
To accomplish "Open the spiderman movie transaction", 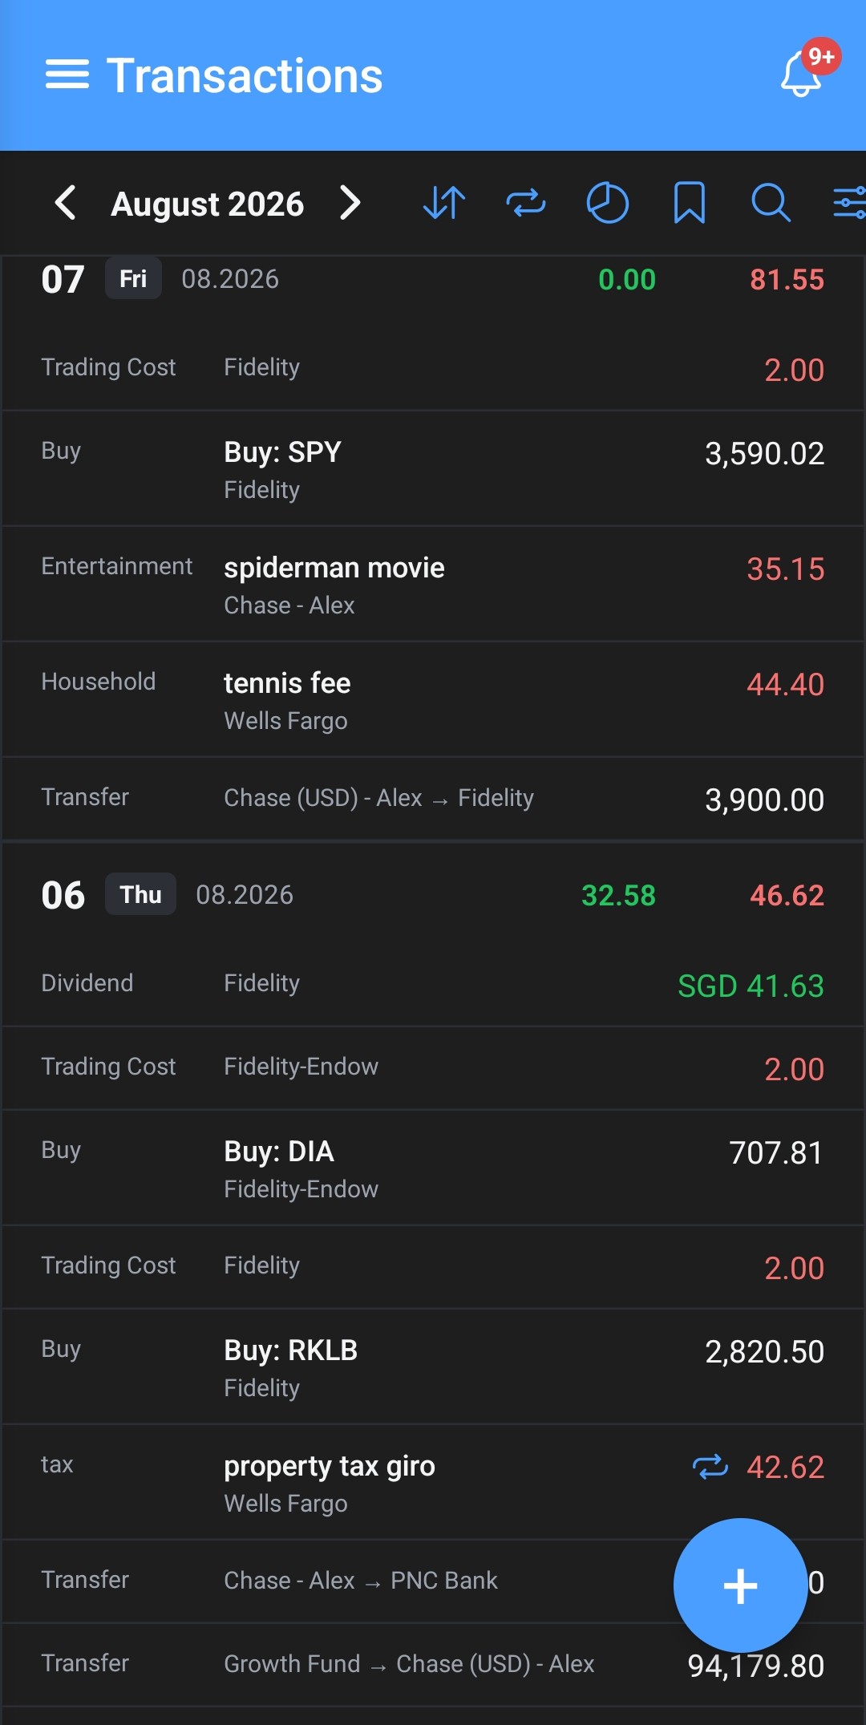I will point(433,585).
